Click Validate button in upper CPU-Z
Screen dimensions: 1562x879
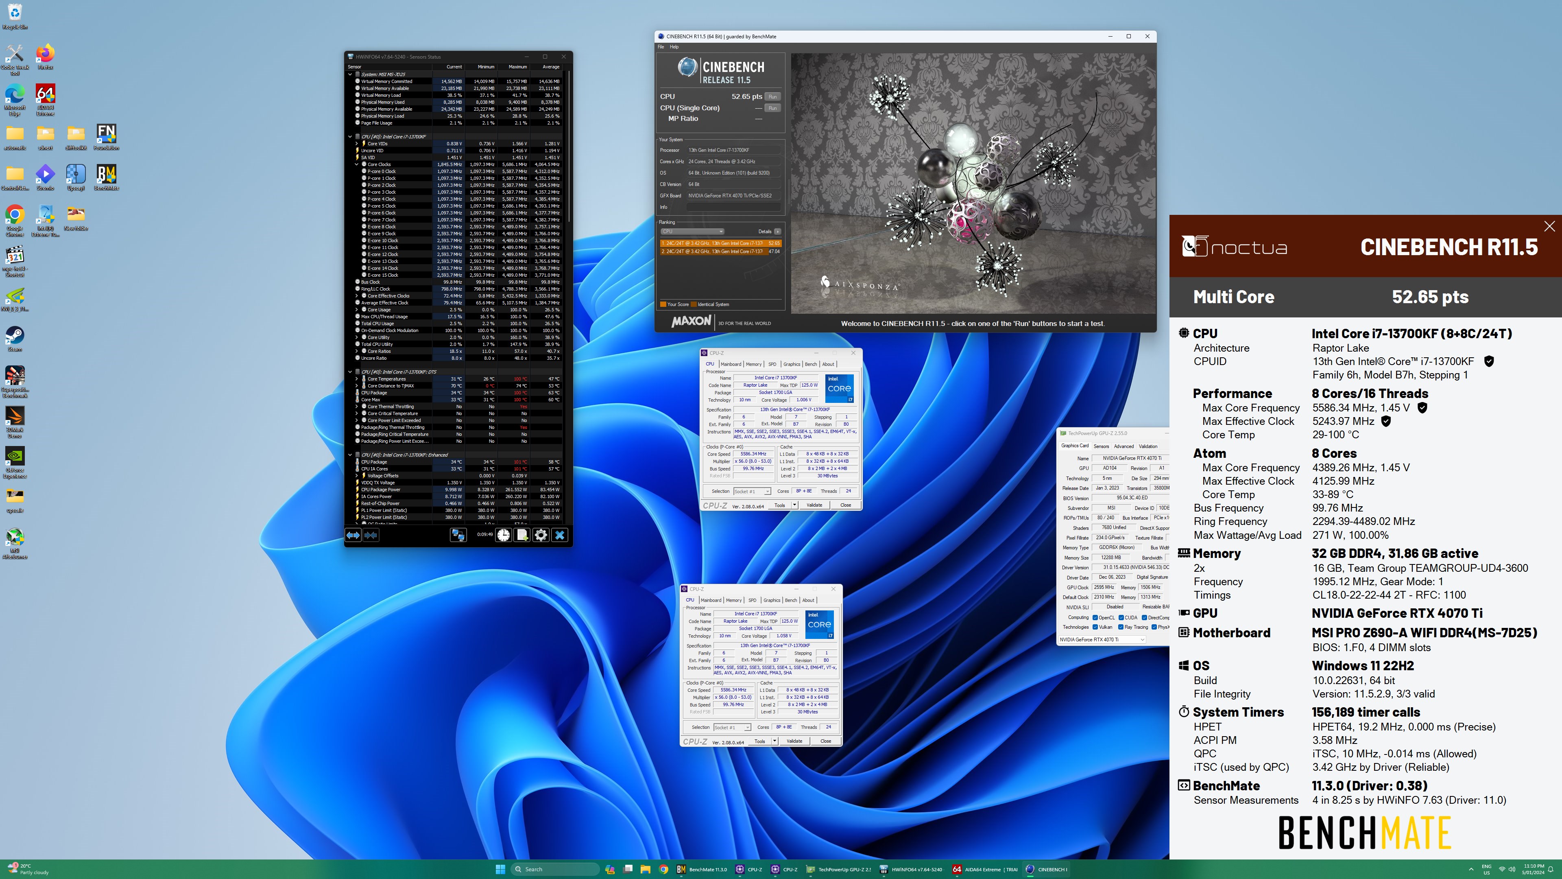click(814, 505)
